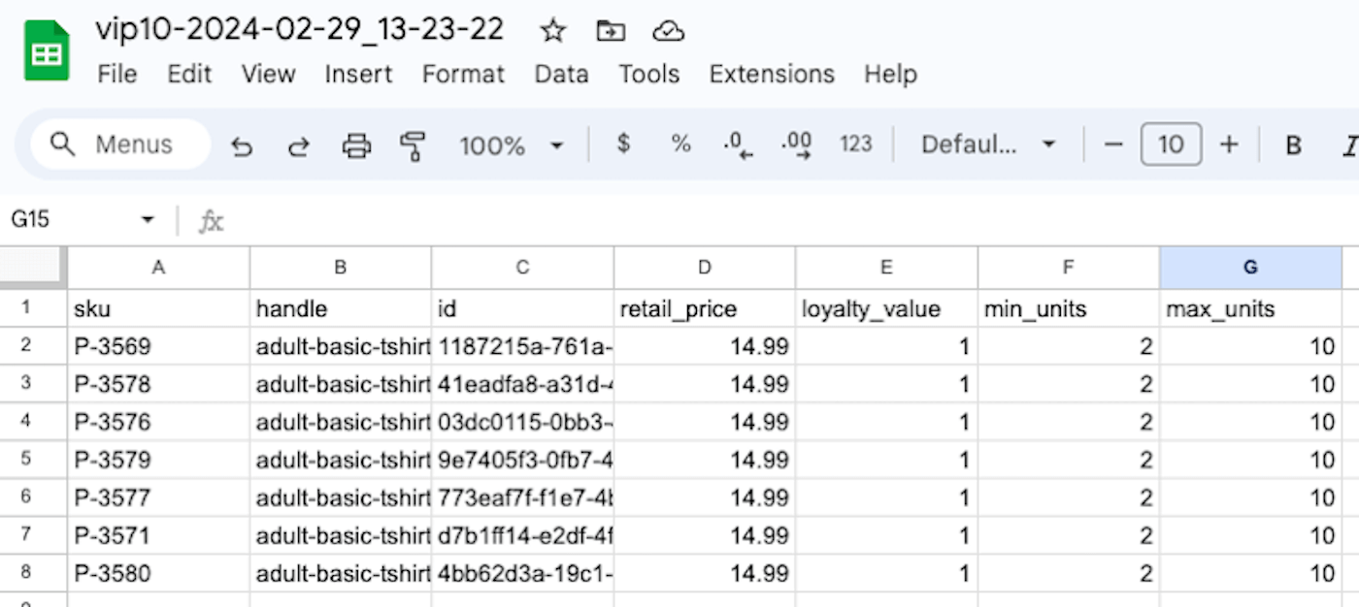Click the id header cell
Viewport: 1359px width, 607px height.
coord(522,308)
